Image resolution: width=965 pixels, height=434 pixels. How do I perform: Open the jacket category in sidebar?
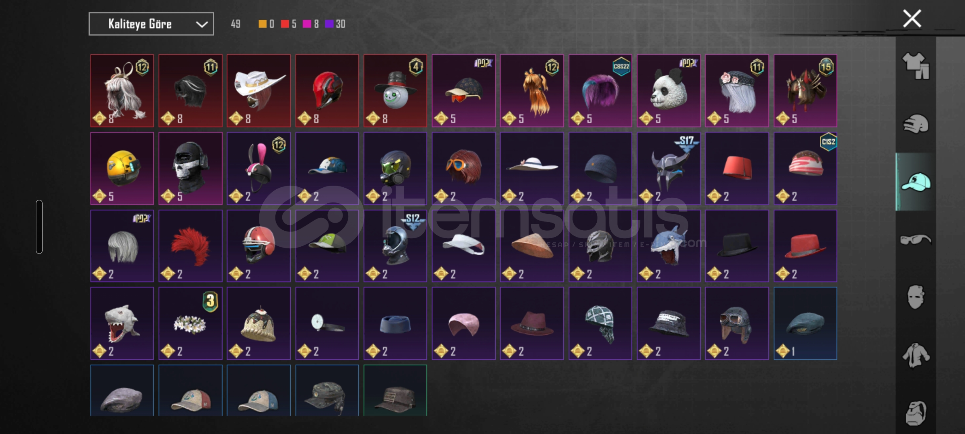pos(916,355)
